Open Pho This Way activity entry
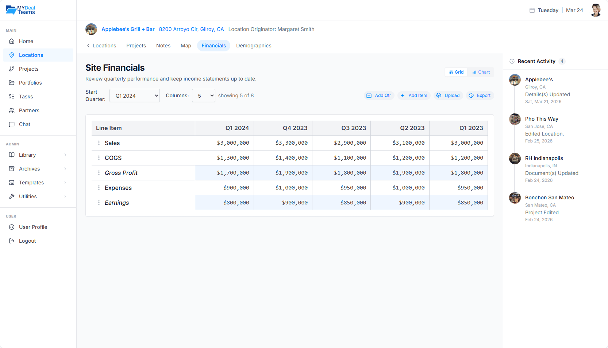Screen dimensions: 608x348 tap(555, 129)
